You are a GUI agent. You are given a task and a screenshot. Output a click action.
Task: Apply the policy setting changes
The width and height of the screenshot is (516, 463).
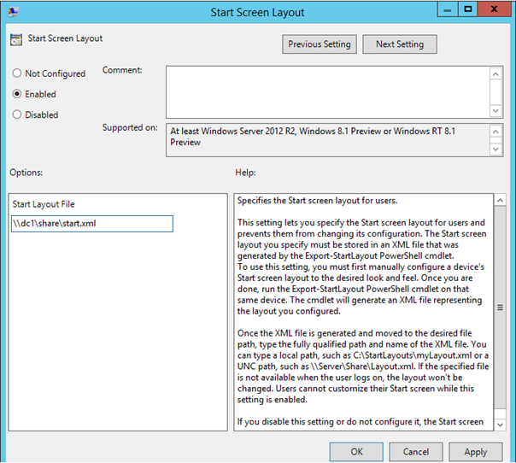(475, 452)
